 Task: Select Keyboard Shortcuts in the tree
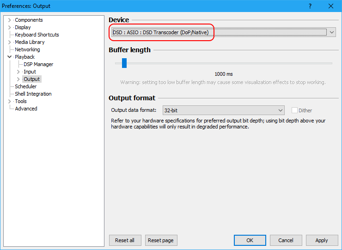point(37,35)
